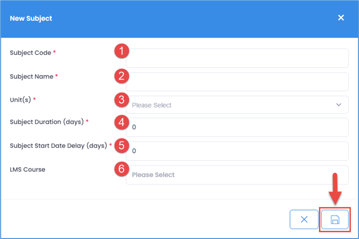Click red number 3 callout marker
The width and height of the screenshot is (359, 239).
[x=122, y=100]
